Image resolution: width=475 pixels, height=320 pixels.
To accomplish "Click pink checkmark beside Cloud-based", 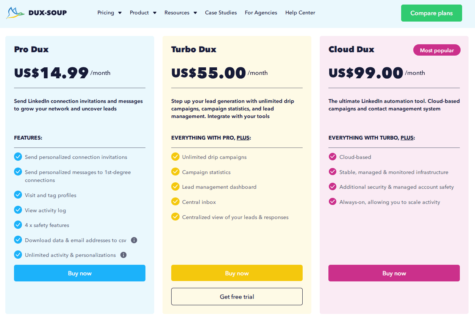I will 333,157.
